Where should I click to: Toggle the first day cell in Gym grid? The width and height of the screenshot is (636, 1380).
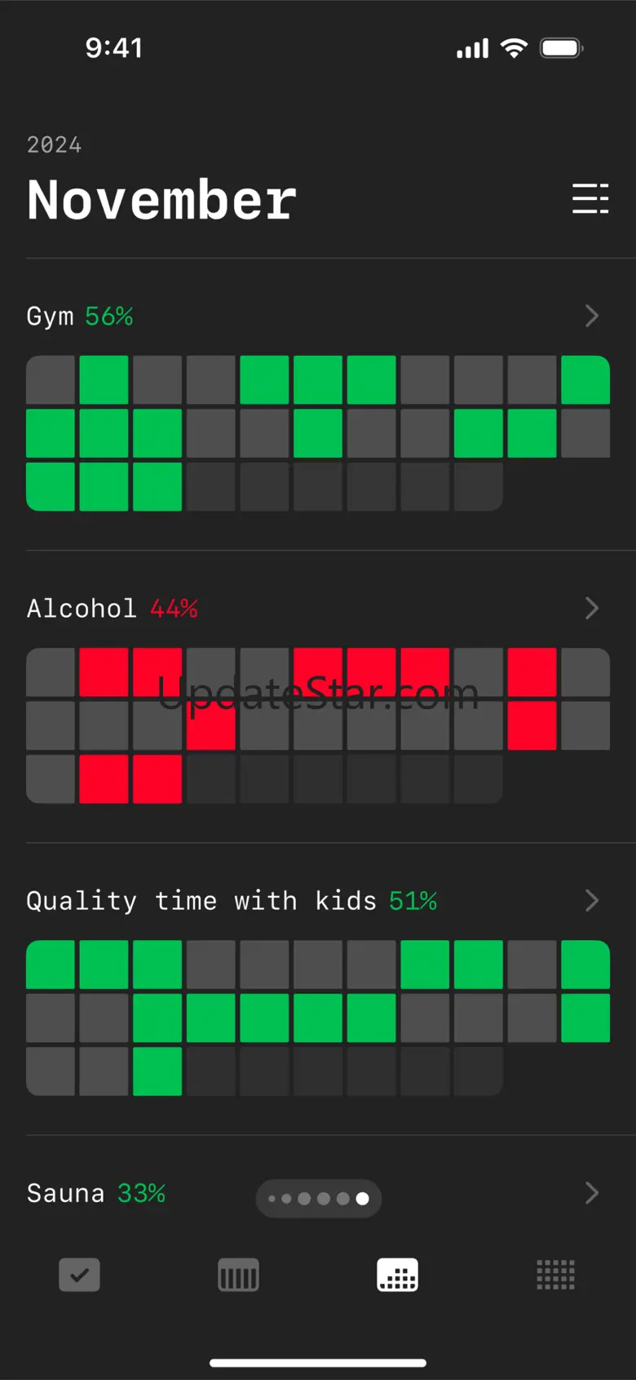[x=51, y=380]
